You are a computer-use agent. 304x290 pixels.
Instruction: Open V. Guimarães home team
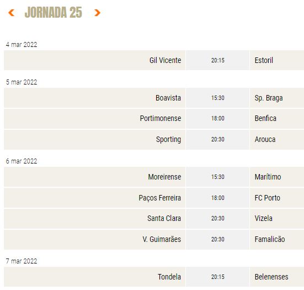(x=162, y=239)
